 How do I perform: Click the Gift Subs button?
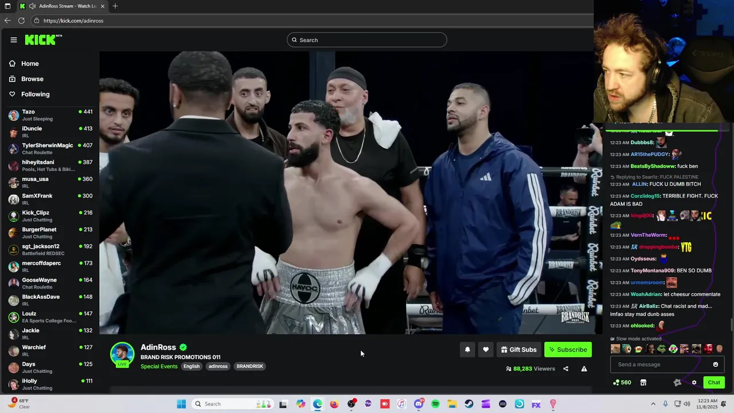[518, 349]
